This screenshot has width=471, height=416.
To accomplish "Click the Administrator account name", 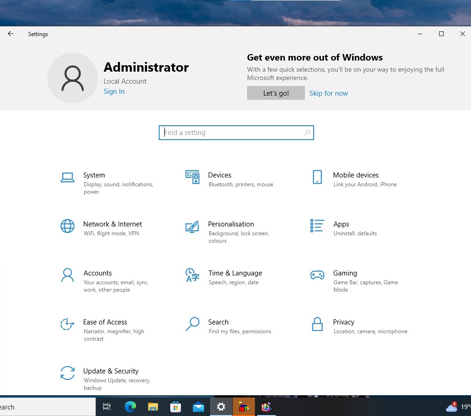I will pos(146,67).
